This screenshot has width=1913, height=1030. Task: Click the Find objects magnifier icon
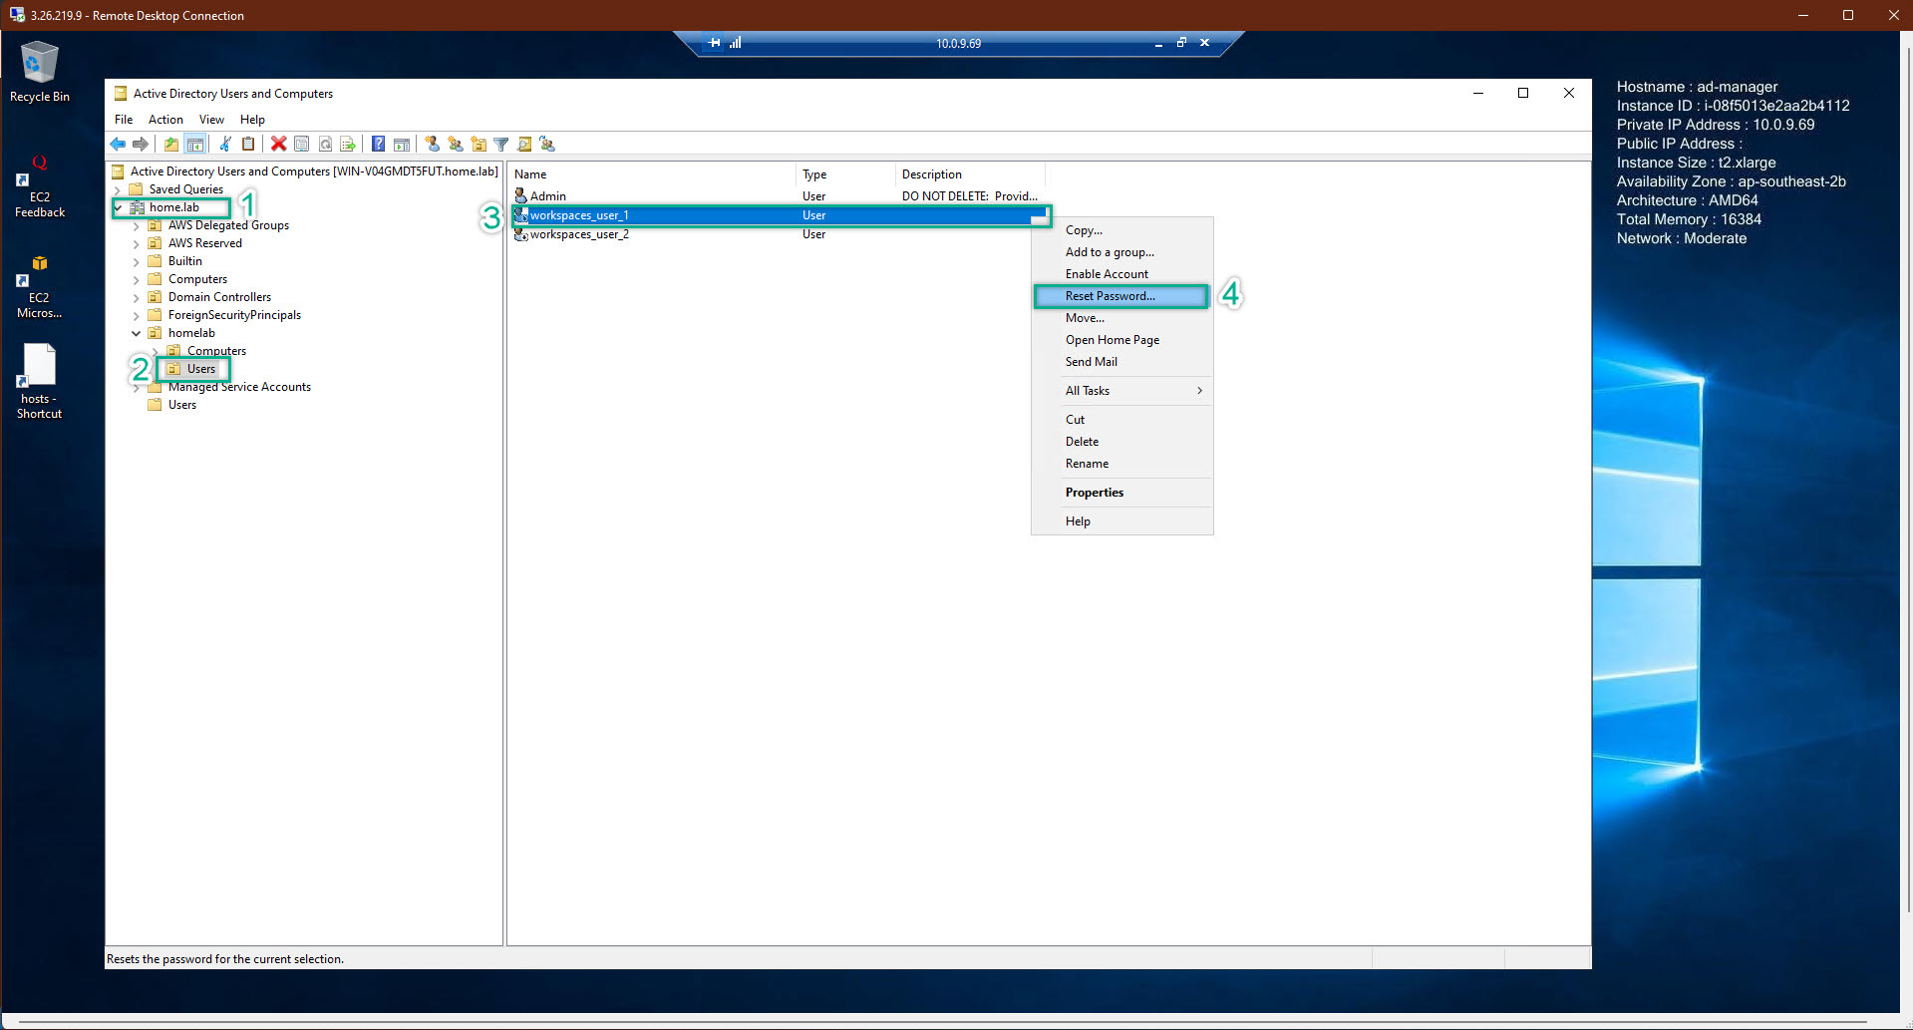[x=524, y=145]
